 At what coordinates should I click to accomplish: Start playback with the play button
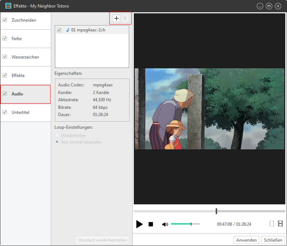point(139,224)
